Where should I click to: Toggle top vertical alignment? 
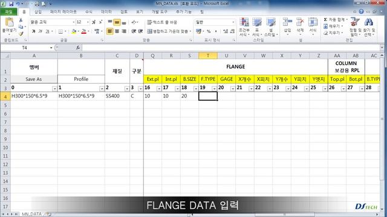tap(110, 22)
